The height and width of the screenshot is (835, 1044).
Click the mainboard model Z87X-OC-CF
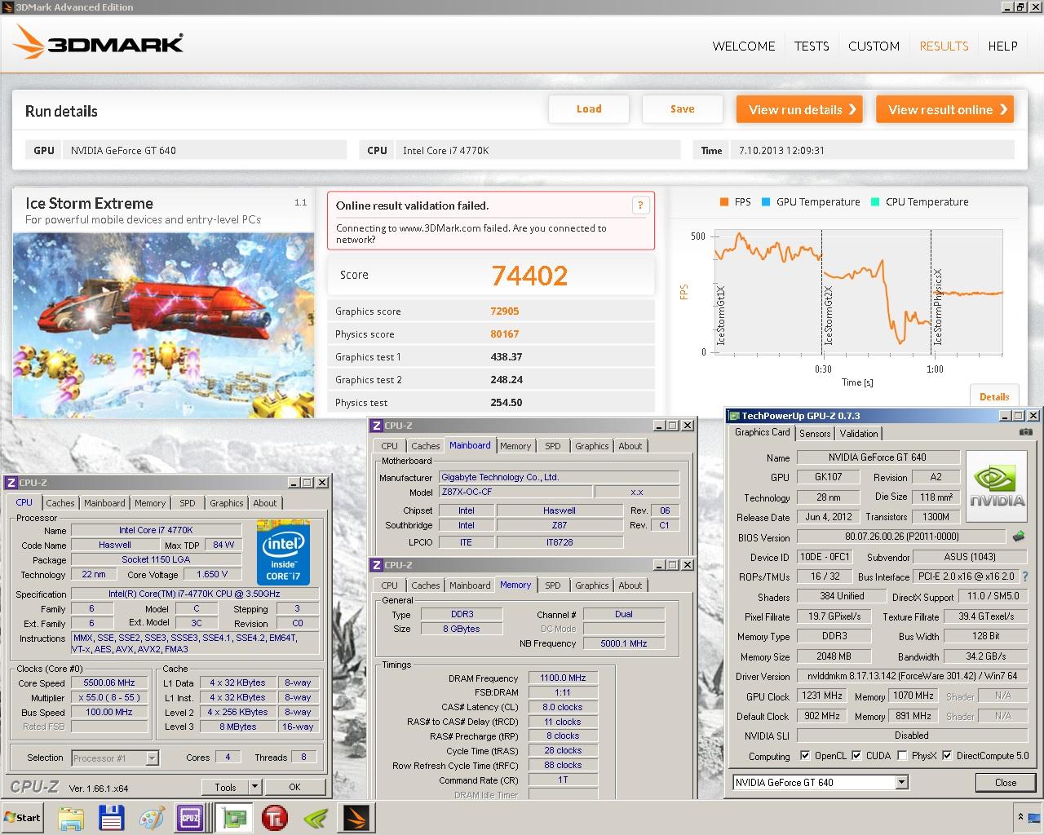pyautogui.click(x=514, y=492)
